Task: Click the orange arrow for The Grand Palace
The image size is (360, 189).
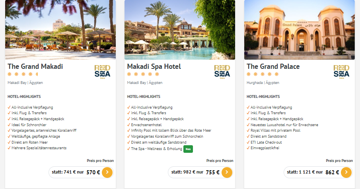Action: point(346,172)
